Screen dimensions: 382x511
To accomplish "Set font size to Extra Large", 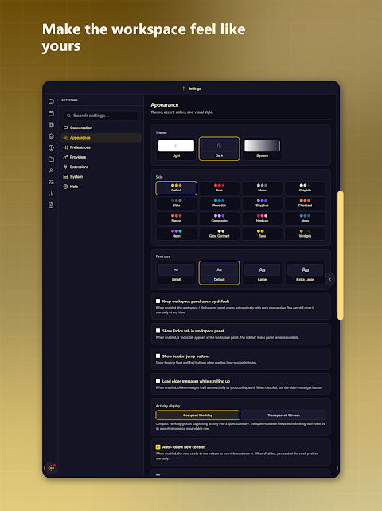I will [x=305, y=273].
